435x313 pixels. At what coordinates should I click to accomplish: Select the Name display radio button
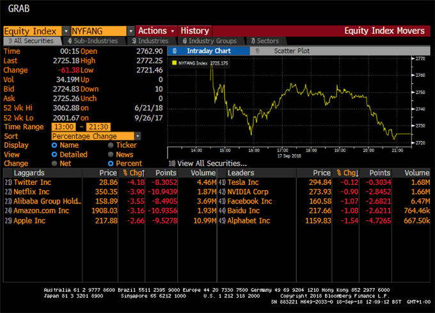[54, 145]
